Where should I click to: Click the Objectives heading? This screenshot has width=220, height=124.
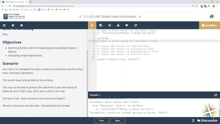(12, 42)
